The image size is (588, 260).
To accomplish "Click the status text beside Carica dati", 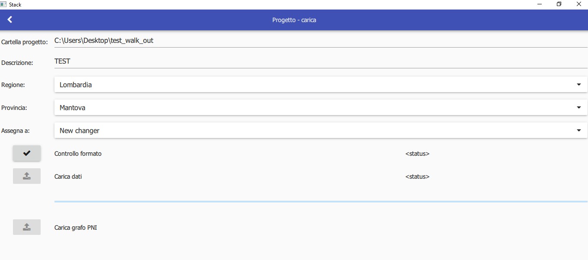I will 417,177.
